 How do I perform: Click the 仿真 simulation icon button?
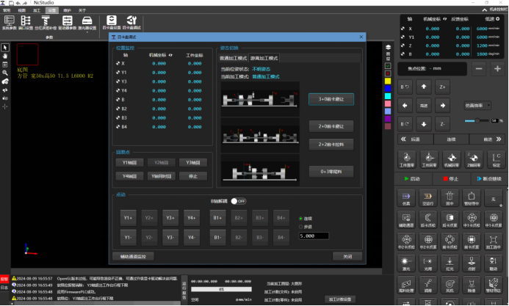coord(406,198)
